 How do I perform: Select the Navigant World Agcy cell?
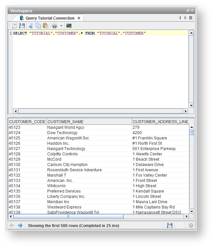pyautogui.click(x=89, y=127)
